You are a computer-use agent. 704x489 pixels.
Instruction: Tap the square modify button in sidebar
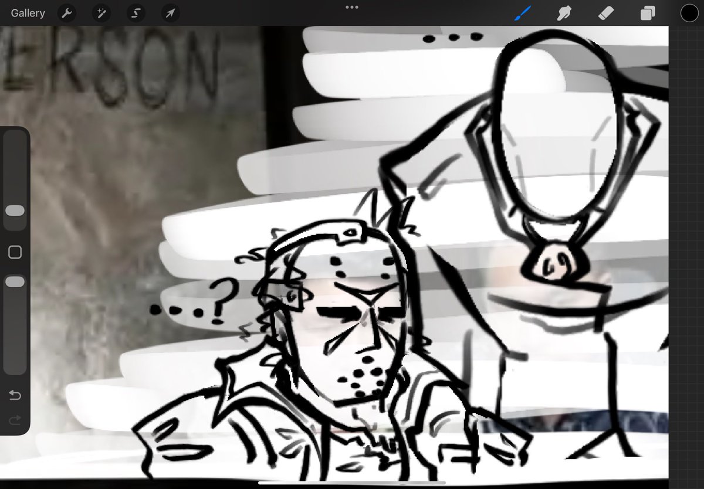pos(15,252)
